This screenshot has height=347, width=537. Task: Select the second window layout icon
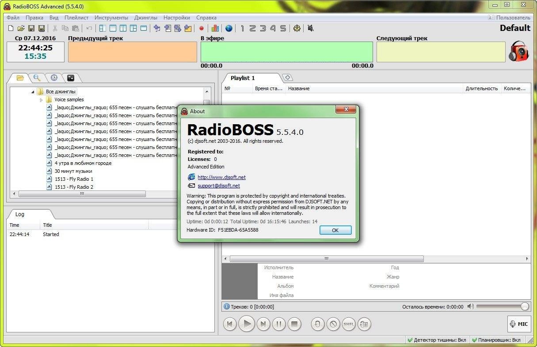113,28
